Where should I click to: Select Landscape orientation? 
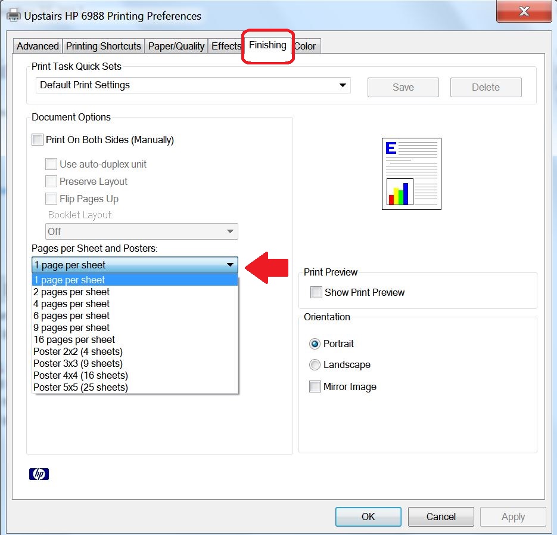(x=315, y=365)
